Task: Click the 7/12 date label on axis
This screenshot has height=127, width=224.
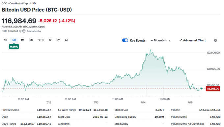Action: [49, 103]
